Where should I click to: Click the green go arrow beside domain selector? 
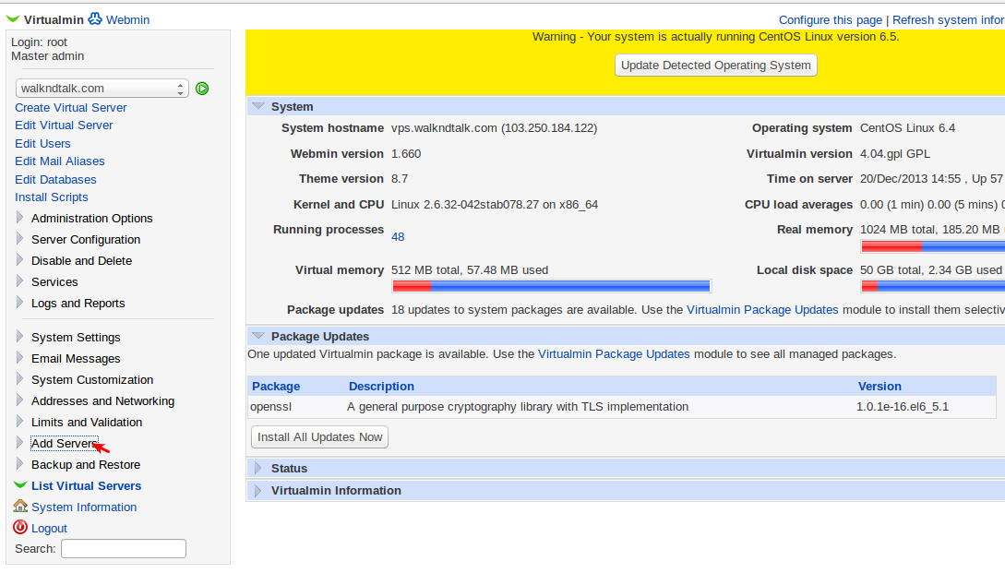point(202,89)
